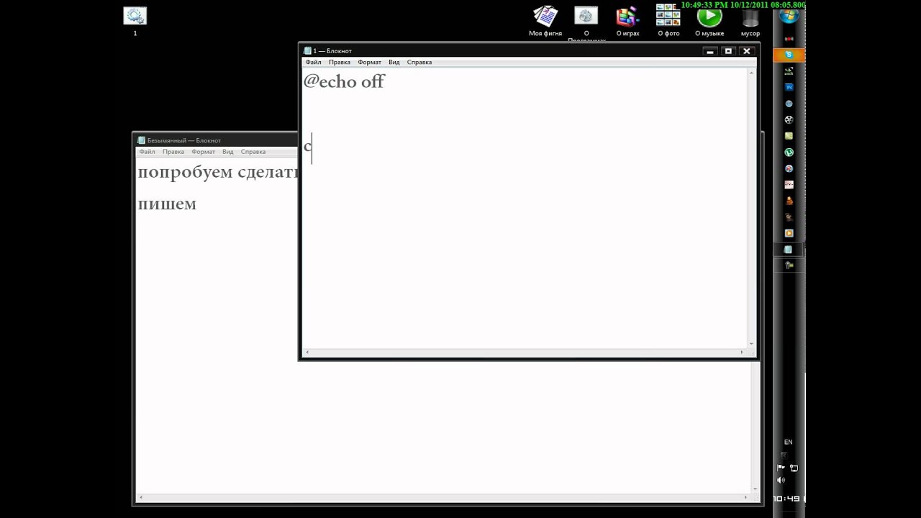Screen dimensions: 921x518
Task: Select the О фото desktop icon
Action: pos(668,22)
